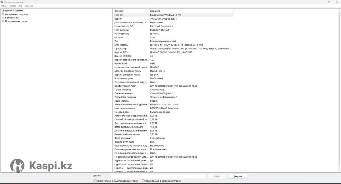Select the SKU системы row
The height and width of the screenshot is (184, 341).
pos(173,45)
